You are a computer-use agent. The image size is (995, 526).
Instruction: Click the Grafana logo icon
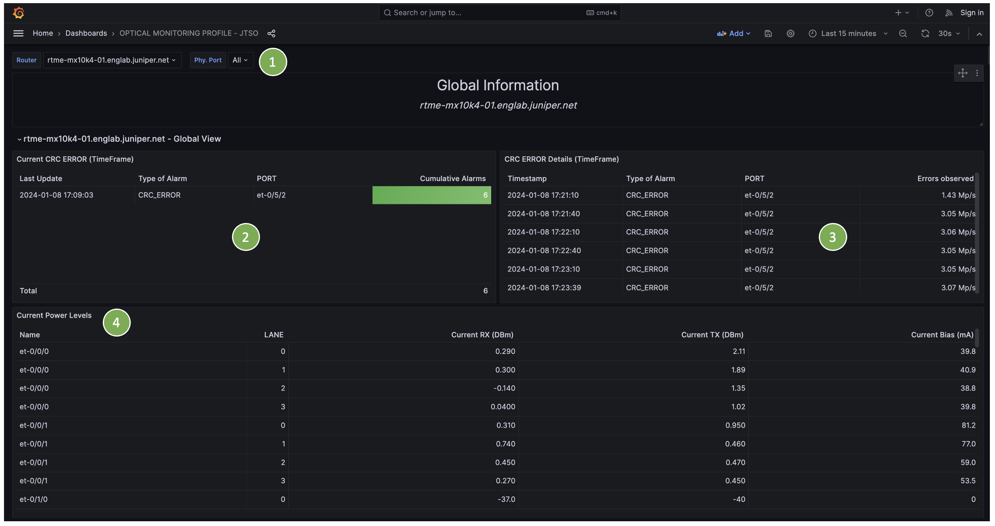click(x=19, y=13)
